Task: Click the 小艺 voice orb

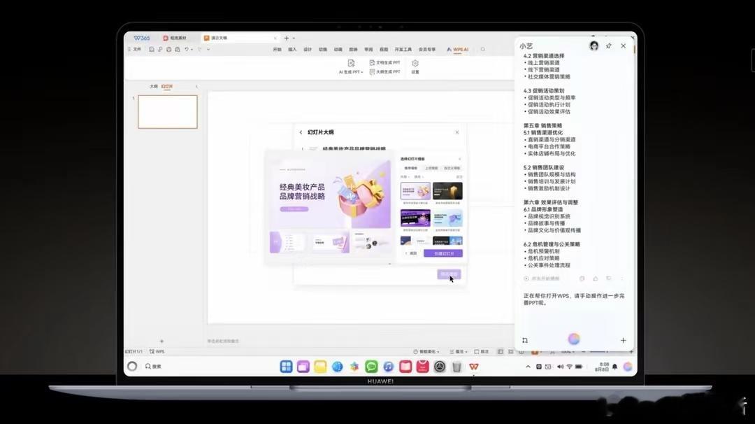Action: tap(573, 339)
